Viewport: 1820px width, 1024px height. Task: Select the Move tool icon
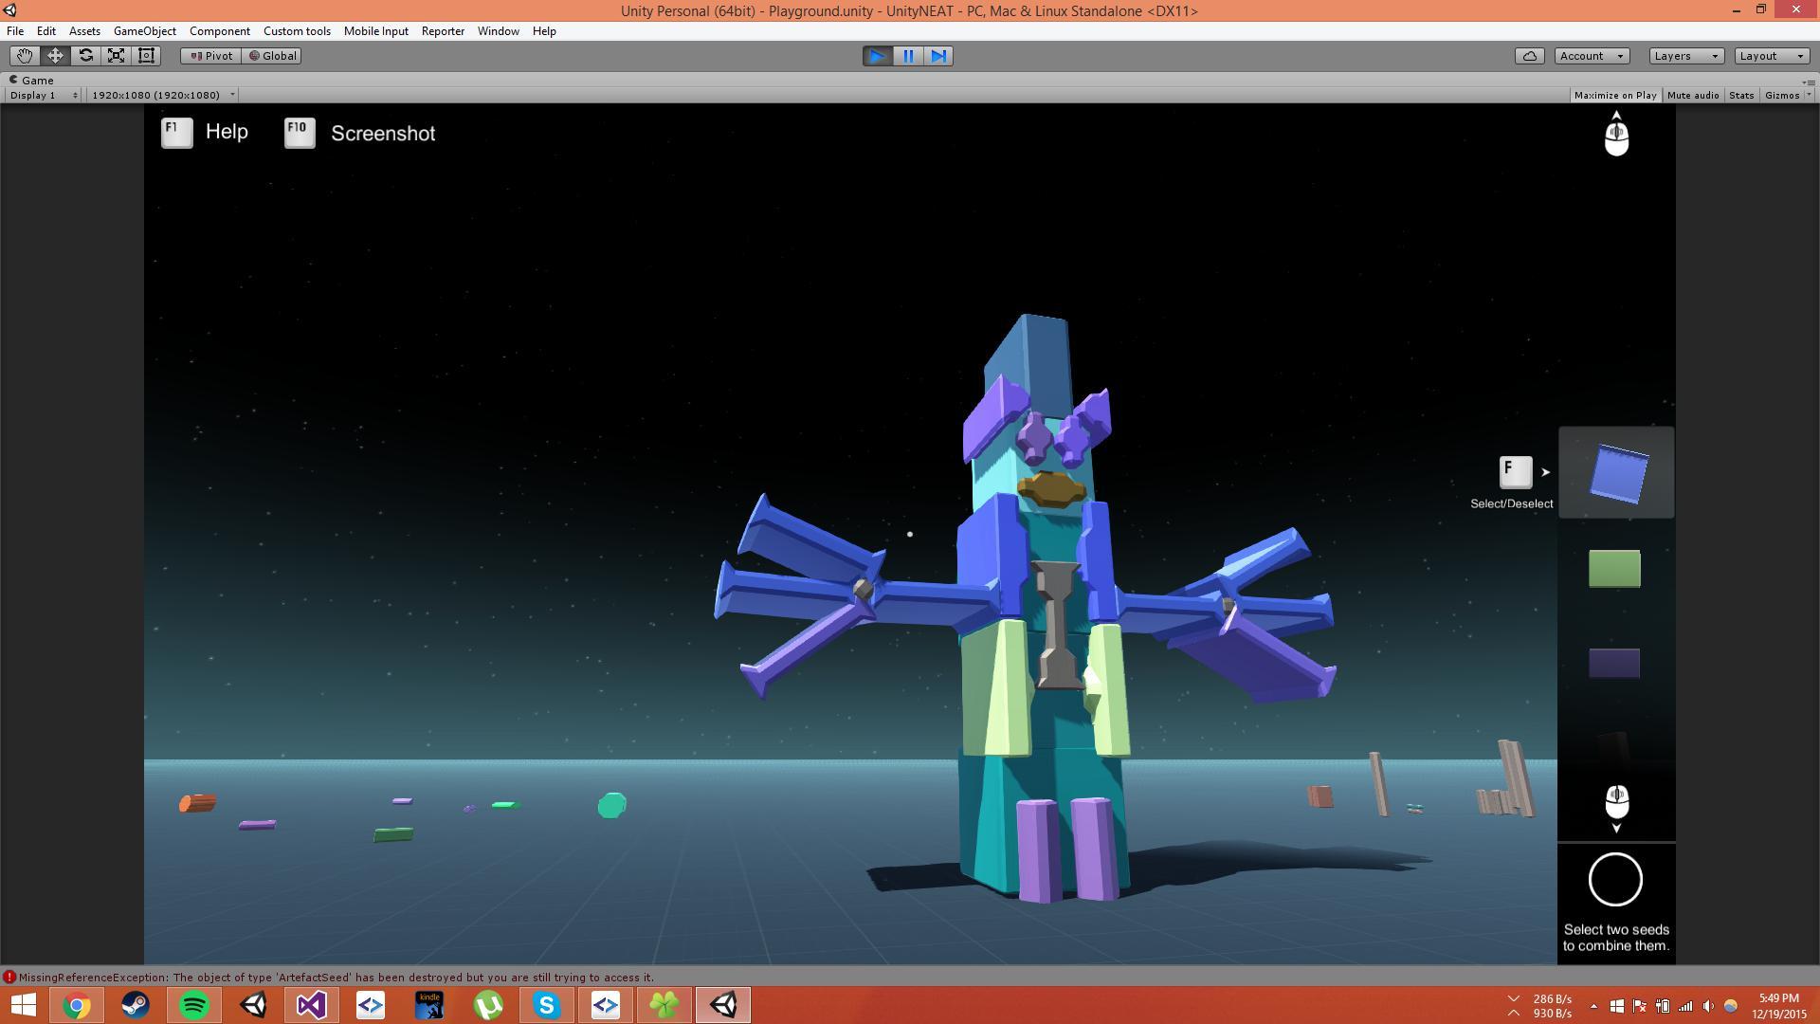coord(55,56)
